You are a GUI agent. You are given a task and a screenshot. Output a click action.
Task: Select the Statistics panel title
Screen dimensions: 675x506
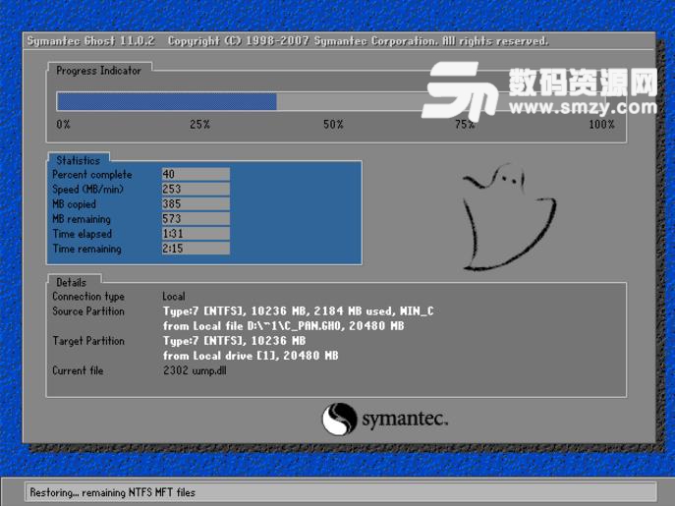coord(78,160)
